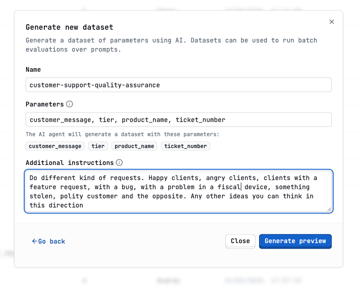This screenshot has height=287, width=361.
Task: Click the Additional instructions info icon
Action: pos(119,163)
